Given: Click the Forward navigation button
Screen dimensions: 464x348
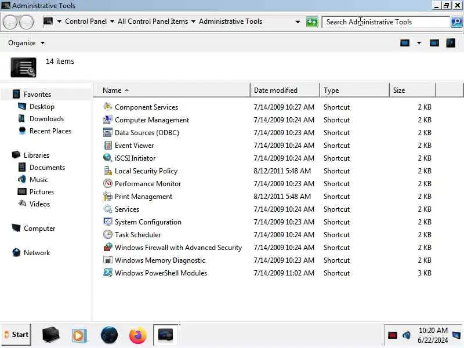Looking at the screenshot, I should (x=26, y=22).
